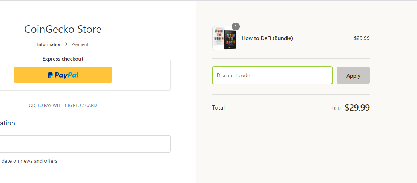
Task: Click the quantity badge showing 1
Action: [x=236, y=27]
